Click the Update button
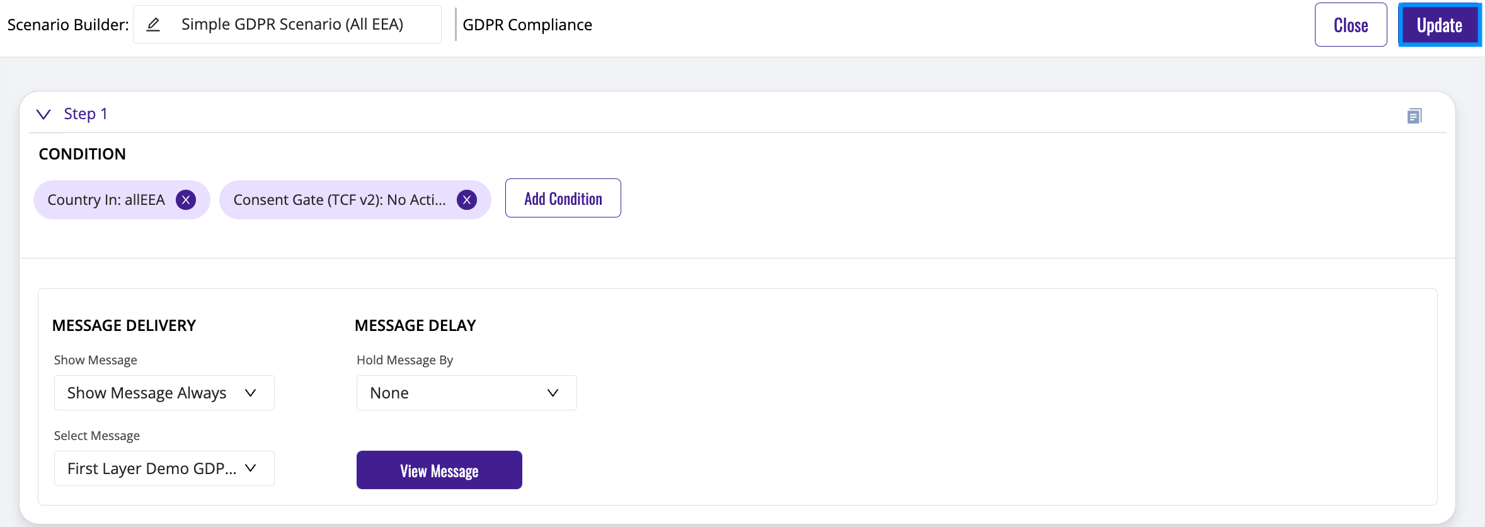This screenshot has height=527, width=1485. (1439, 25)
